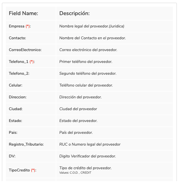
Task: Select 'Digito Verificador del proveedor.' description
Action: click(x=88, y=156)
